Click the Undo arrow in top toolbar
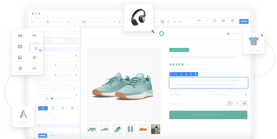The width and height of the screenshot is (277, 139). (199, 21)
